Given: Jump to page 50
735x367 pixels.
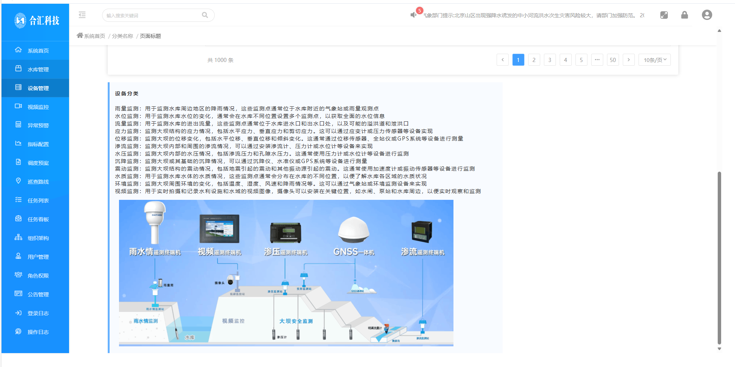Looking at the screenshot, I should coord(613,59).
